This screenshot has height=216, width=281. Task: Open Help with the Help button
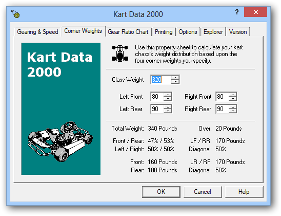(244, 192)
